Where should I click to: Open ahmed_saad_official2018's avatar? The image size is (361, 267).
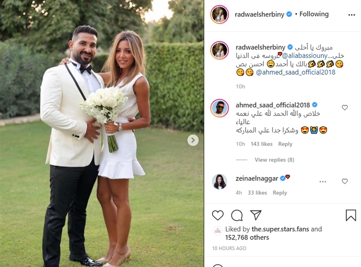[x=220, y=108]
